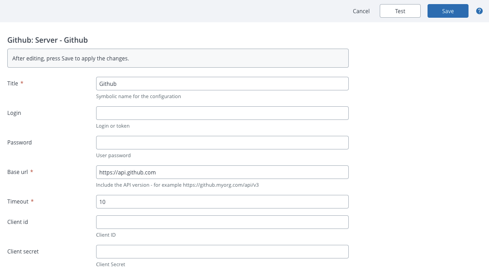
Task: Select the Password input field
Action: click(x=222, y=143)
